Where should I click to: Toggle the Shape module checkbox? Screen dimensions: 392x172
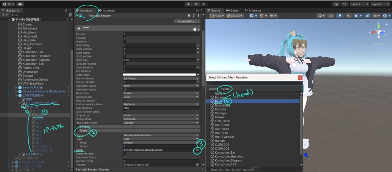click(77, 131)
